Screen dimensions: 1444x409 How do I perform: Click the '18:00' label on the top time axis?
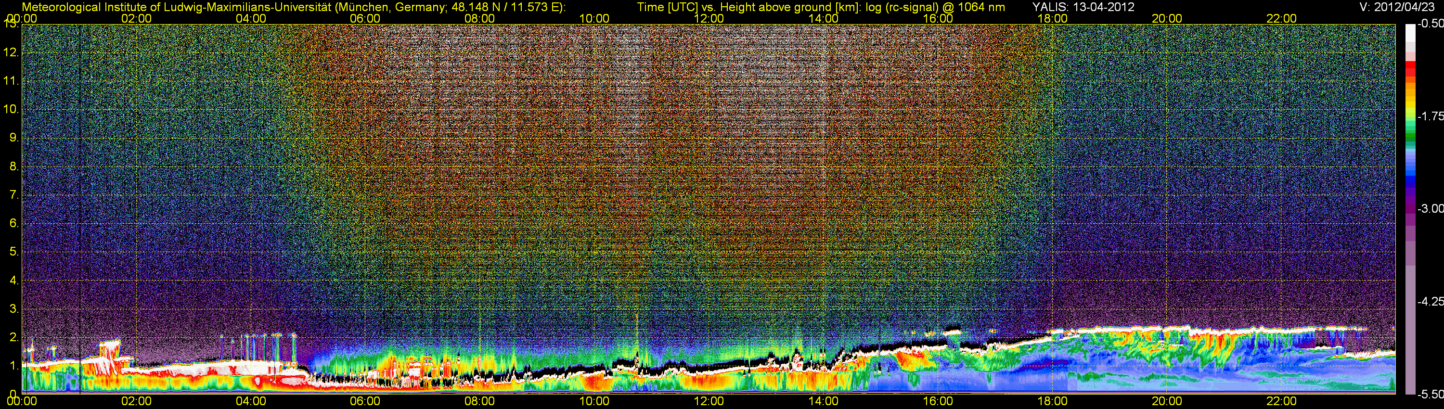[1052, 18]
